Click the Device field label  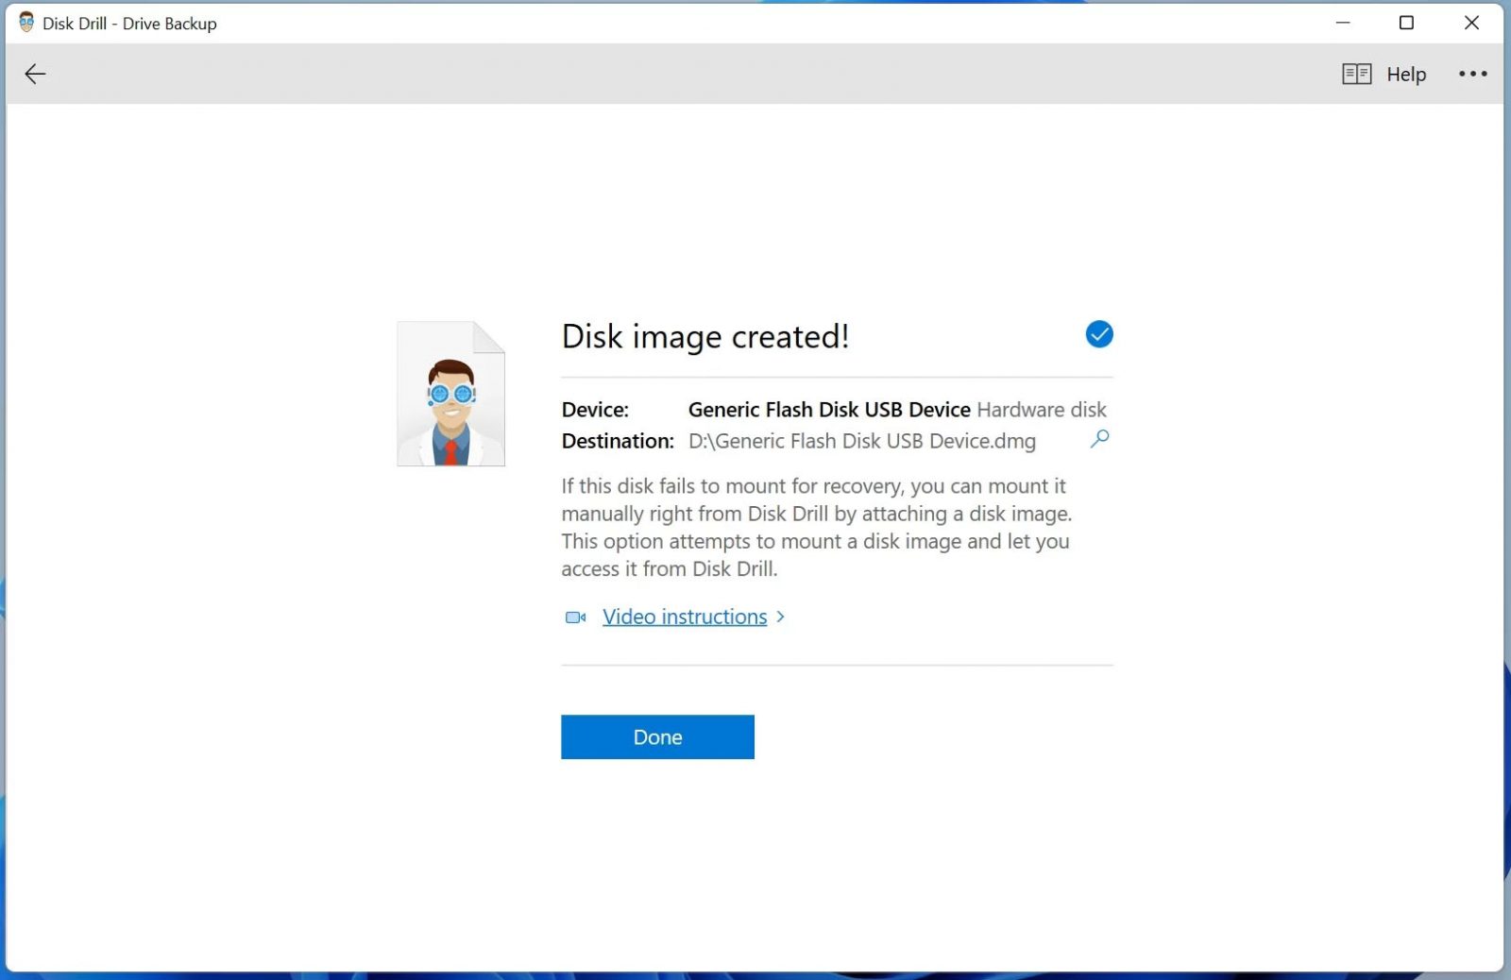594,409
